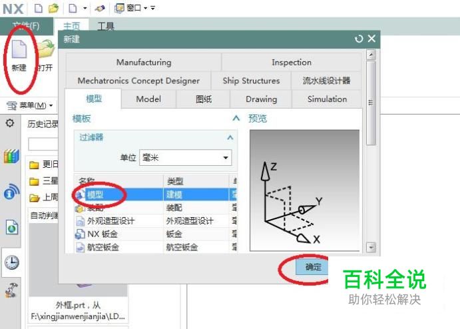Viewport: 460px width, 329px height.
Task: Click the settings gear icon in left sidebar
Action: 10,123
